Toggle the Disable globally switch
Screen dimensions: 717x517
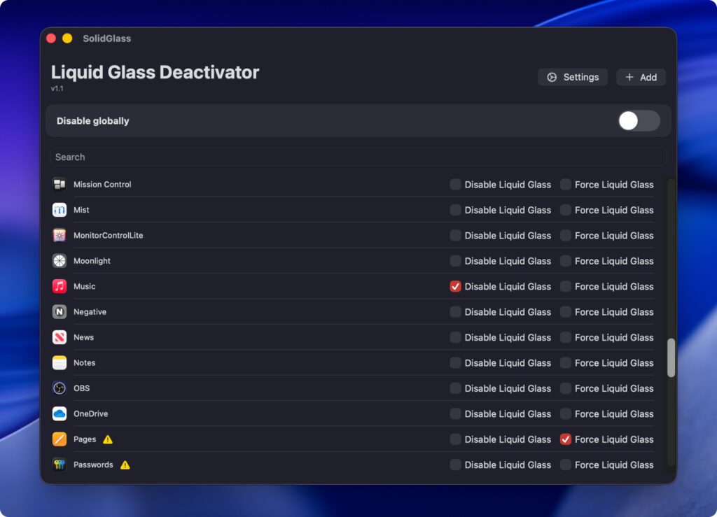point(639,121)
